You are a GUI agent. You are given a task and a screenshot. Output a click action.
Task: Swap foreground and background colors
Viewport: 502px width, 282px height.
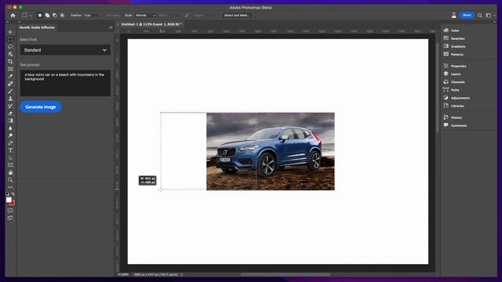[x=13, y=193]
